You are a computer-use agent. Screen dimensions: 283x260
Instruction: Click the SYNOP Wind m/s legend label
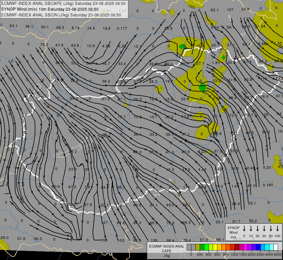(233, 232)
